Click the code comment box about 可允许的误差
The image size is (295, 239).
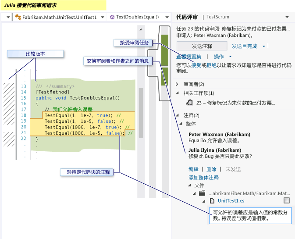coord(250,215)
